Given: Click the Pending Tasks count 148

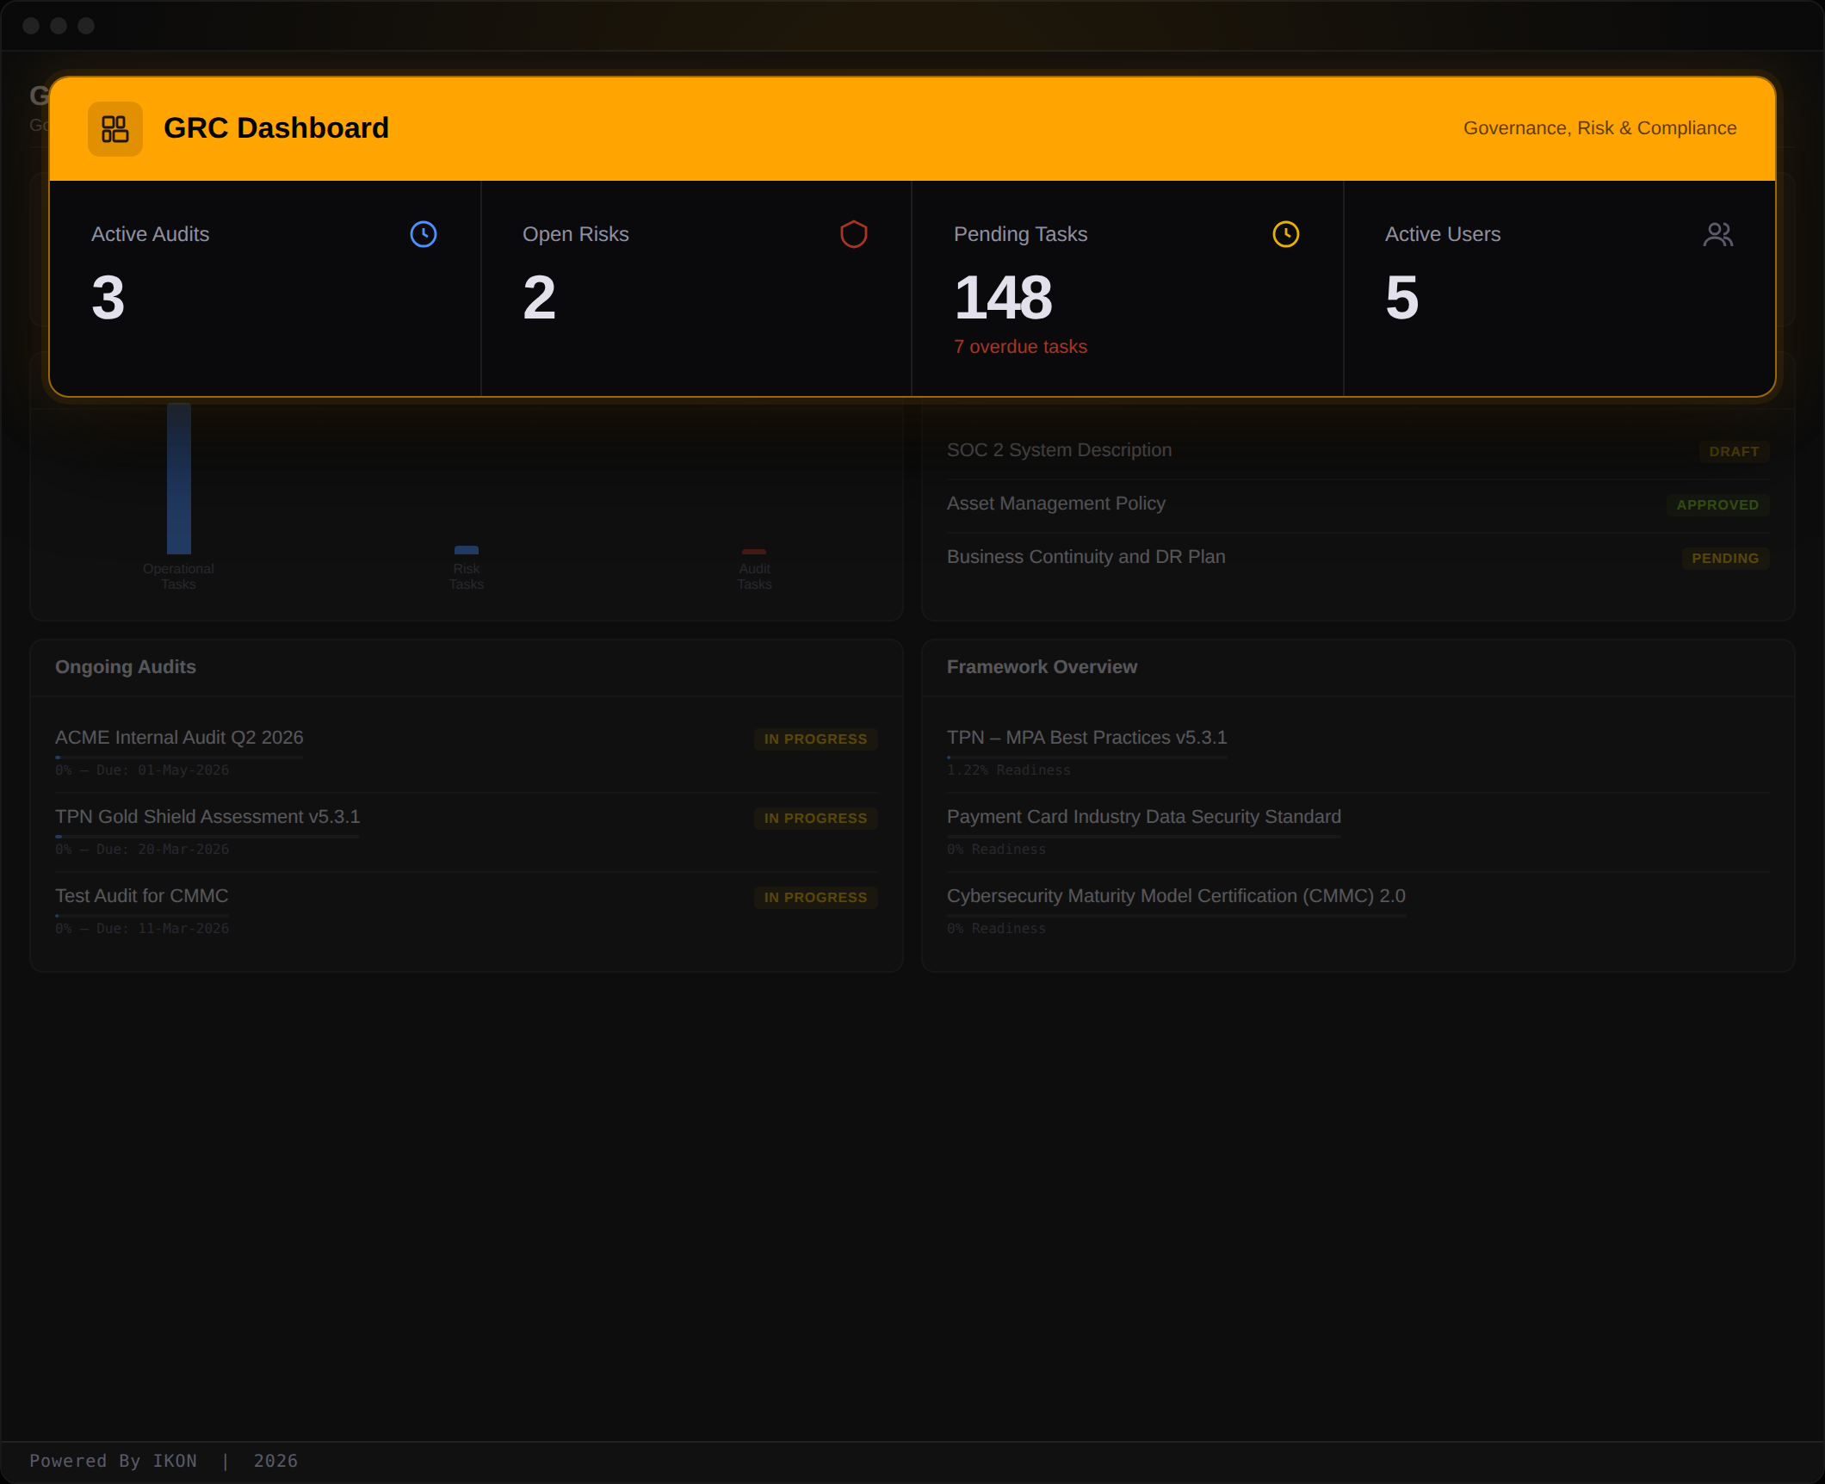Looking at the screenshot, I should (1003, 299).
